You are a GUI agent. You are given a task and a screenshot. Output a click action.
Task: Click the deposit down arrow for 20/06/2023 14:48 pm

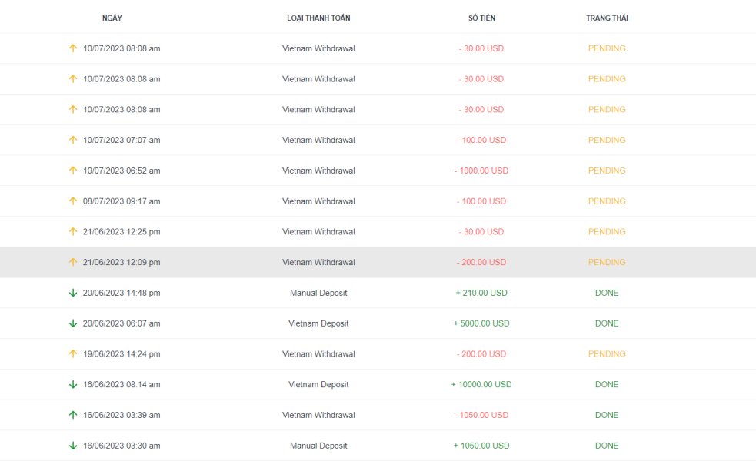coord(73,293)
